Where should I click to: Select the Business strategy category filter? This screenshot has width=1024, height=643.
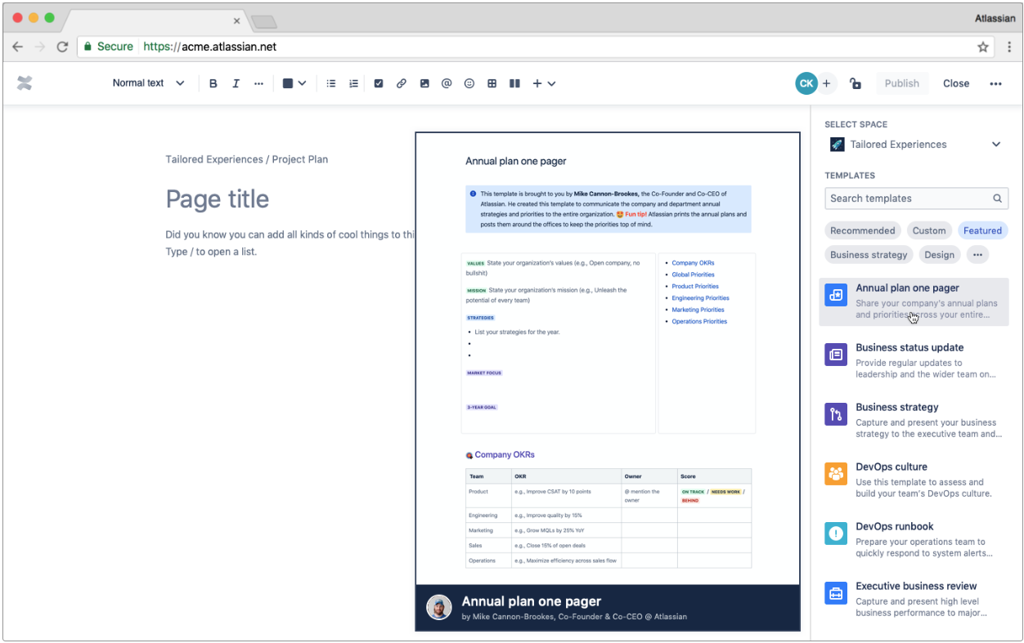click(x=869, y=255)
